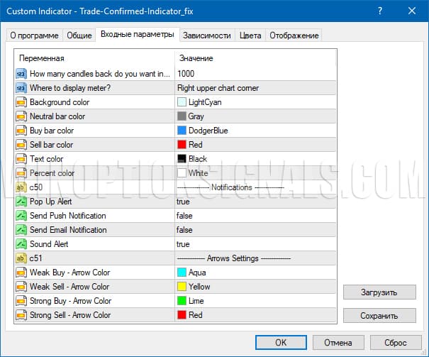Screen dimensions: 429x357
Task: Click the boolean icon beside Pop Up Alert
Action: (x=21, y=202)
